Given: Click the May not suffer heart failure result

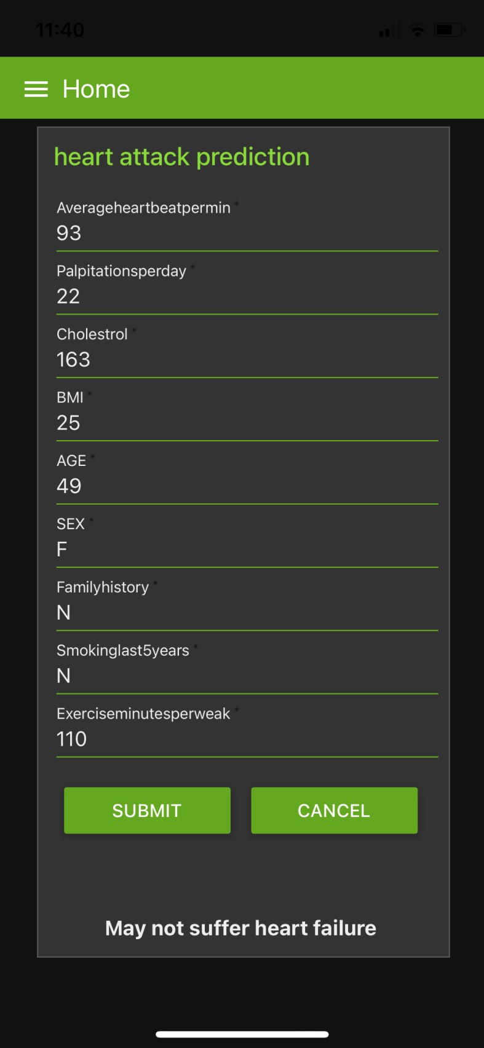Looking at the screenshot, I should (x=240, y=928).
